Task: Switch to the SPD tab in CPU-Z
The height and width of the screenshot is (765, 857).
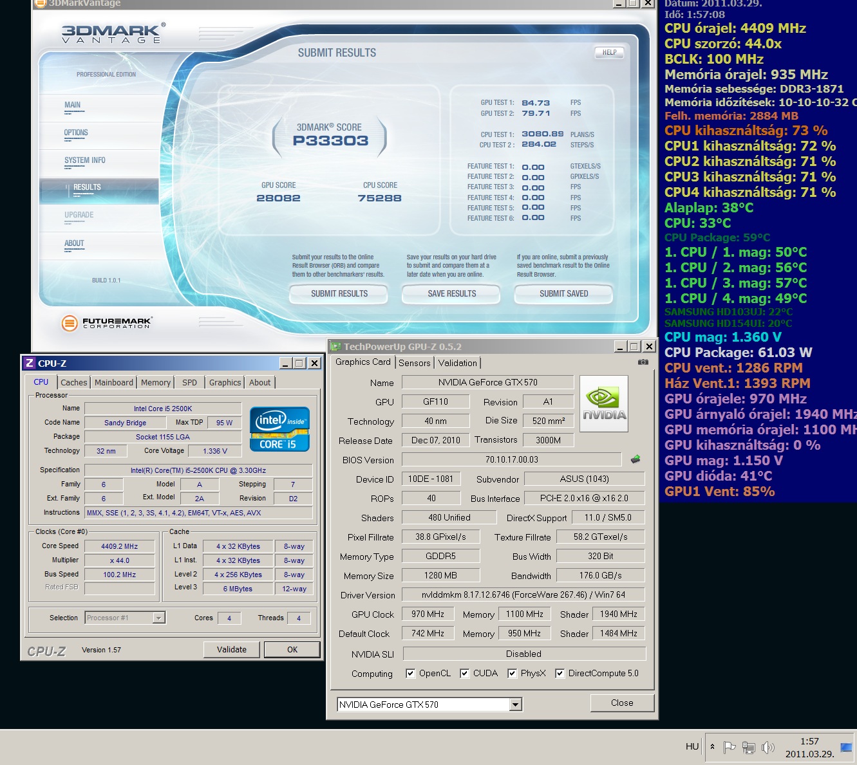Action: pos(189,382)
